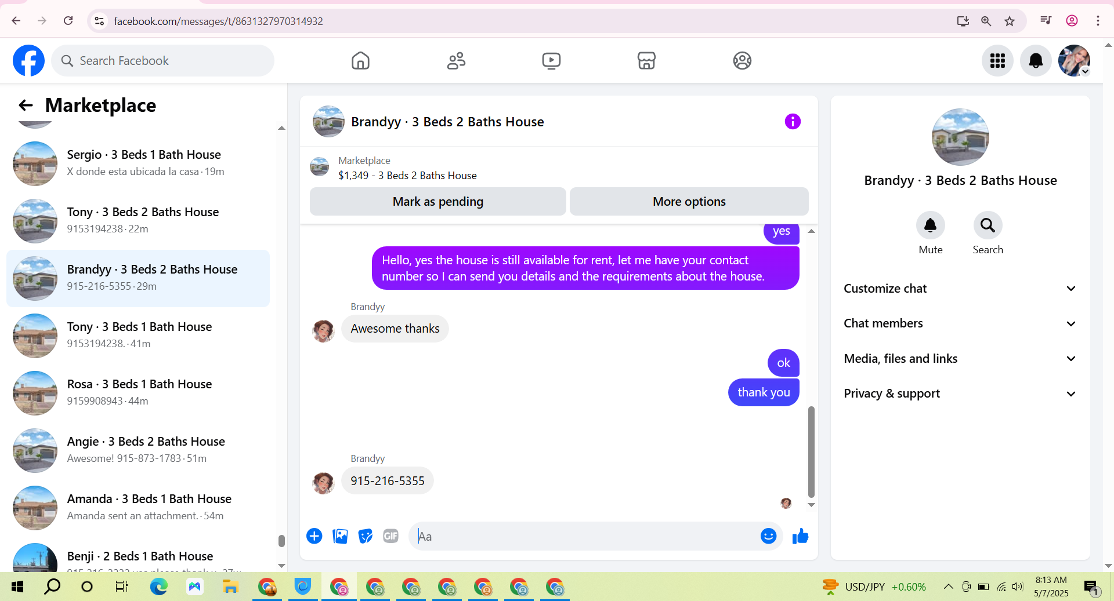Open Amanda 3 Beds 1 Bath House chat

point(138,508)
